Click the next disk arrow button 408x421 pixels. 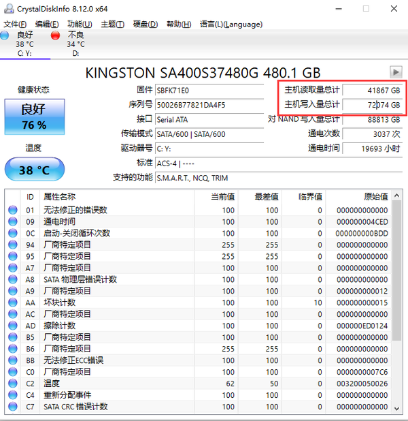(395, 72)
